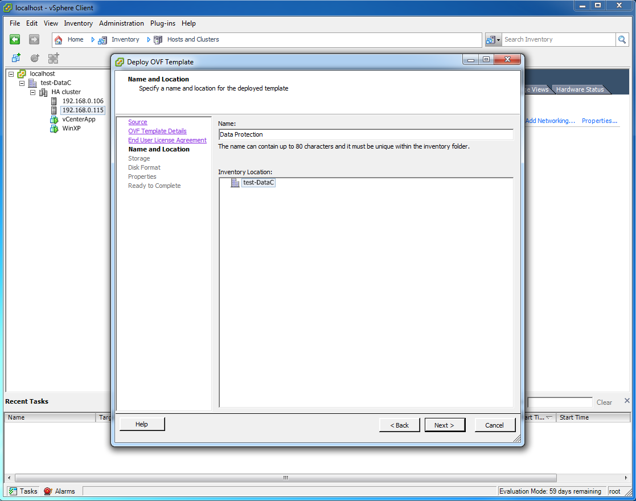636x501 pixels.
Task: Click the Evaluation Mode status text
Action: 551,491
